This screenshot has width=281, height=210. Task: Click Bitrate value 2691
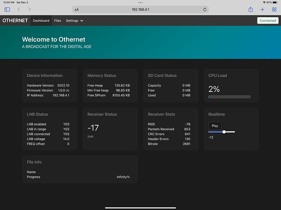point(187,144)
